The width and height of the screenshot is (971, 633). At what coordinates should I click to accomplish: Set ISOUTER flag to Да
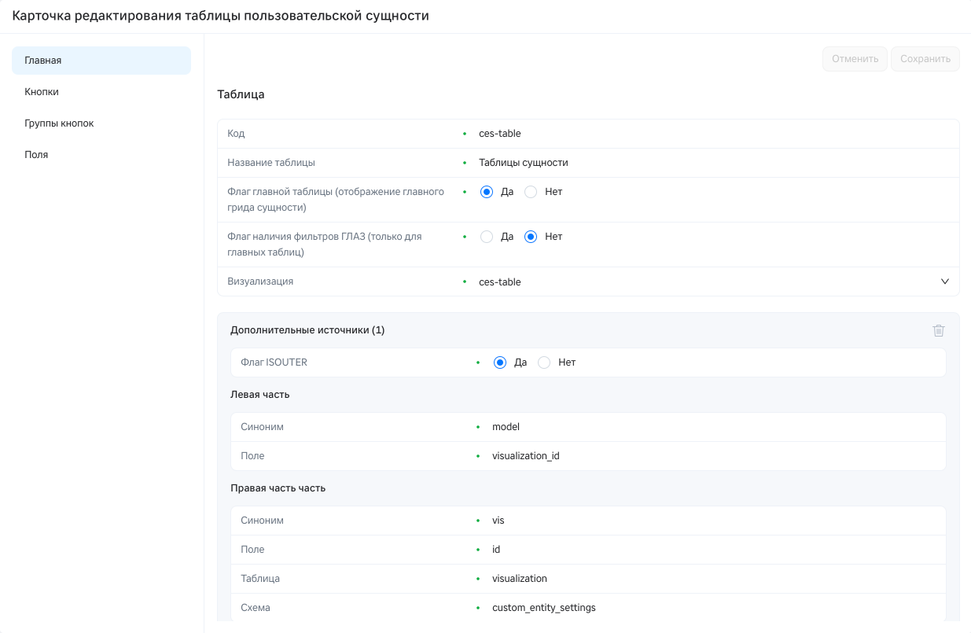500,363
